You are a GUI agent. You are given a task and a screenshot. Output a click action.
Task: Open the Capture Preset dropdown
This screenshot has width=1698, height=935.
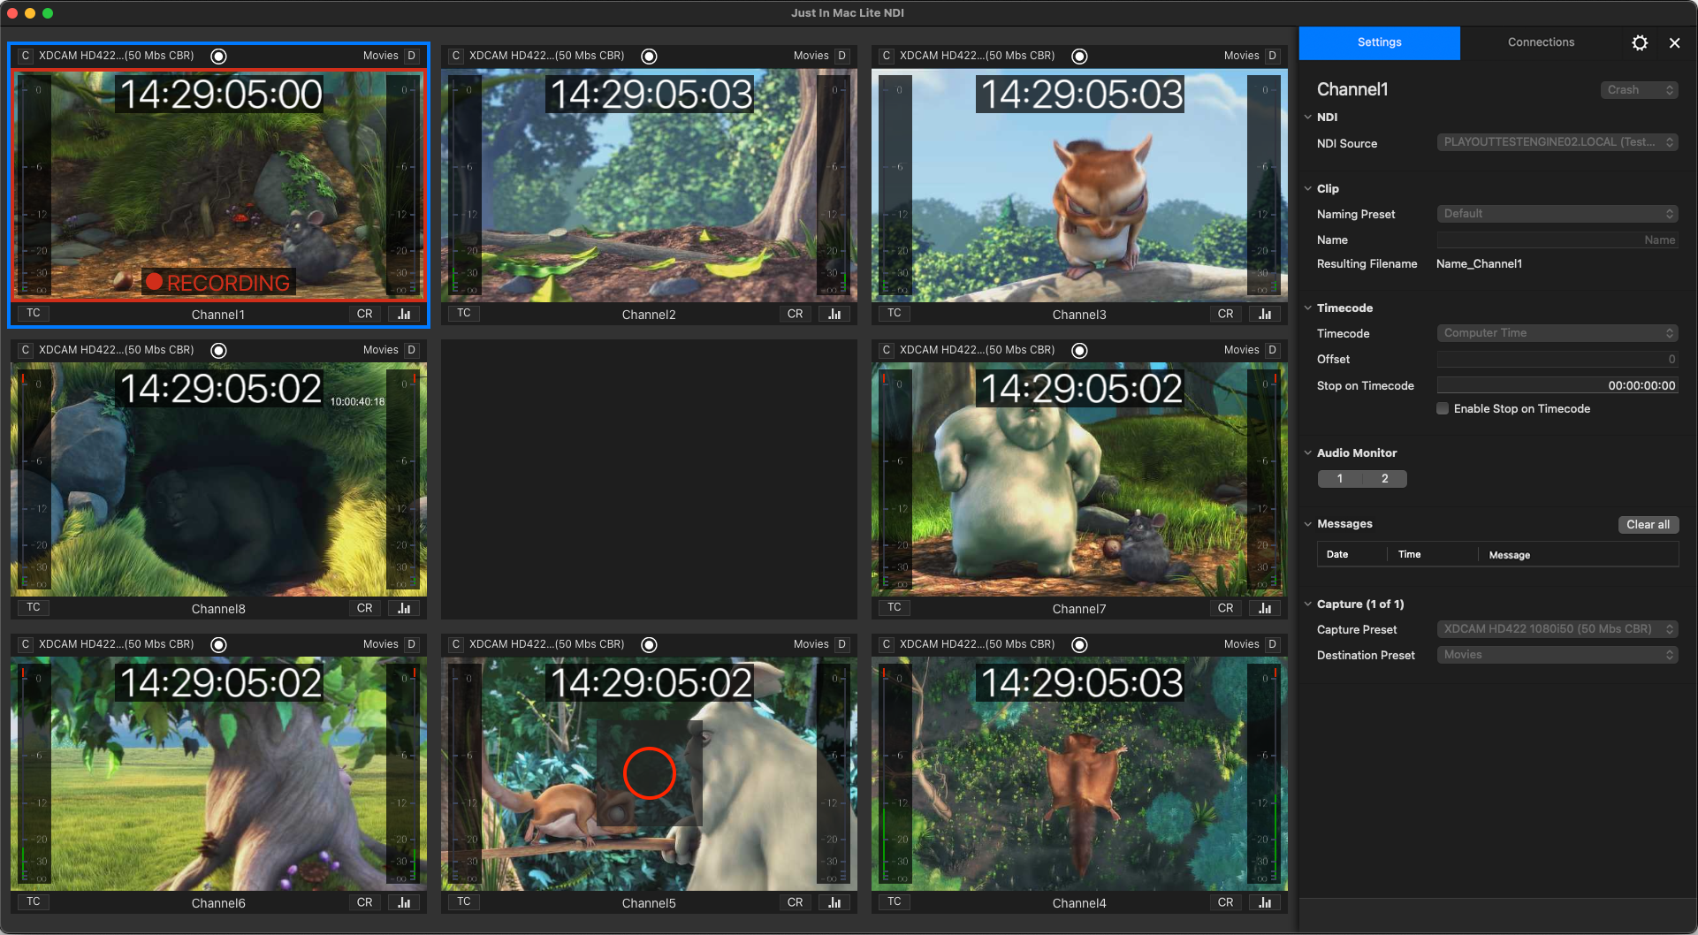[x=1557, y=629]
